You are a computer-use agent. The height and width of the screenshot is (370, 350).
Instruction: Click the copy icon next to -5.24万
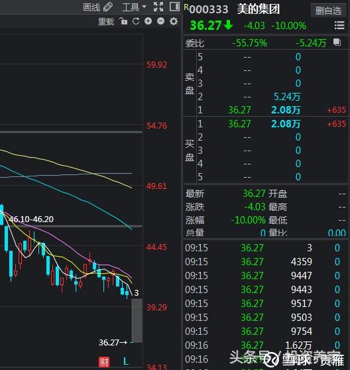pyautogui.click(x=337, y=42)
